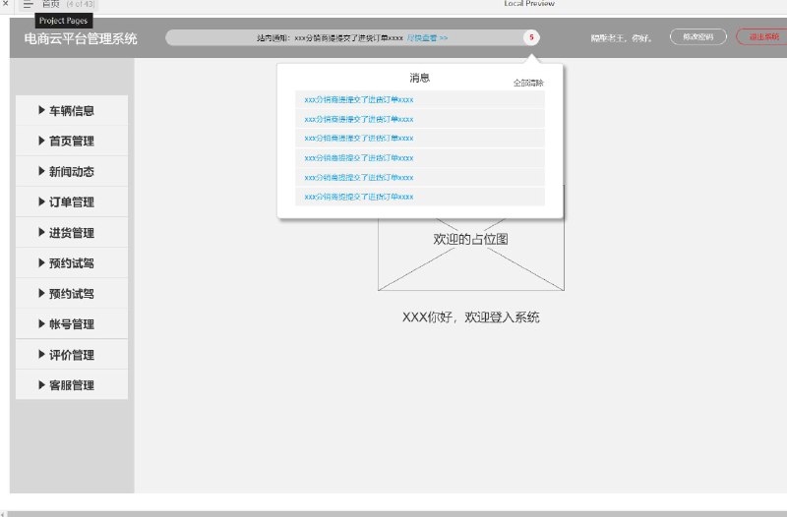Screen dimensions: 787x517
Task: Expand the 车辆信息 menu triangle
Action: pos(41,110)
